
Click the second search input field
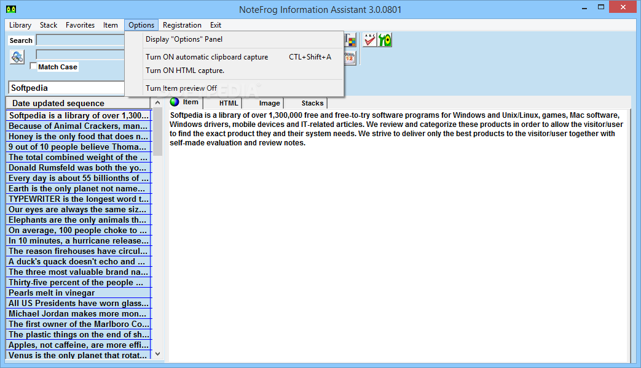80,55
